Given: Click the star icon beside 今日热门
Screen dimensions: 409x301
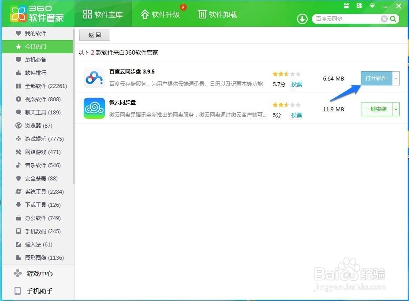Looking at the screenshot, I should point(18,47).
